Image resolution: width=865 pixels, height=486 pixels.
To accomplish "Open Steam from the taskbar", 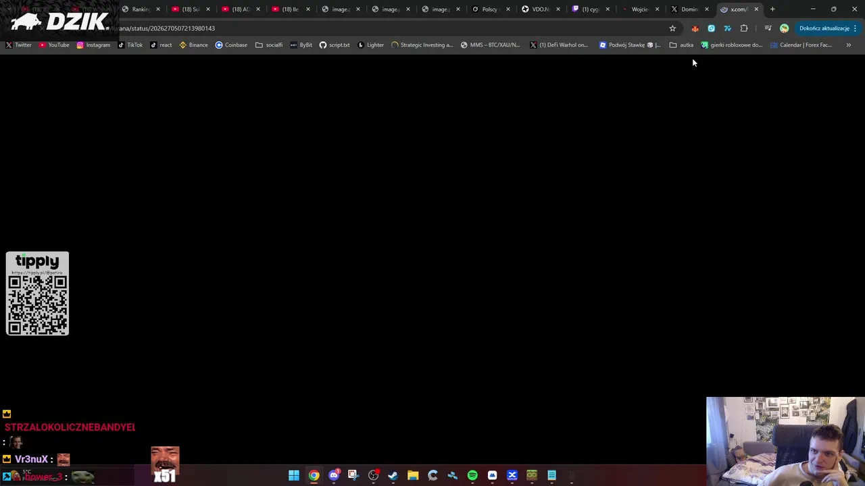I will pos(393,475).
